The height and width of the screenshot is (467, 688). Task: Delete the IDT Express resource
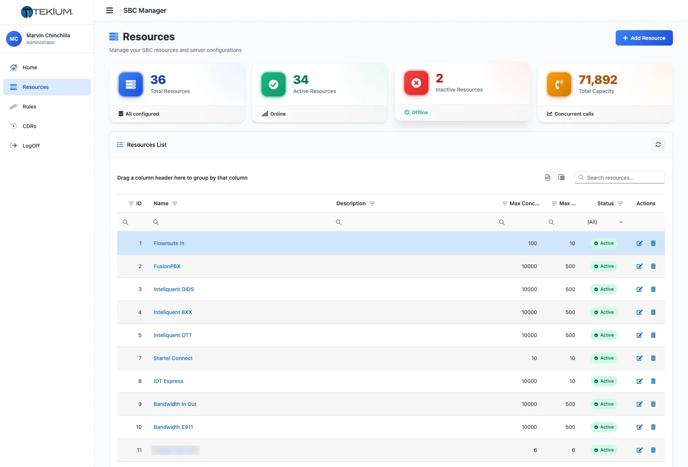653,381
